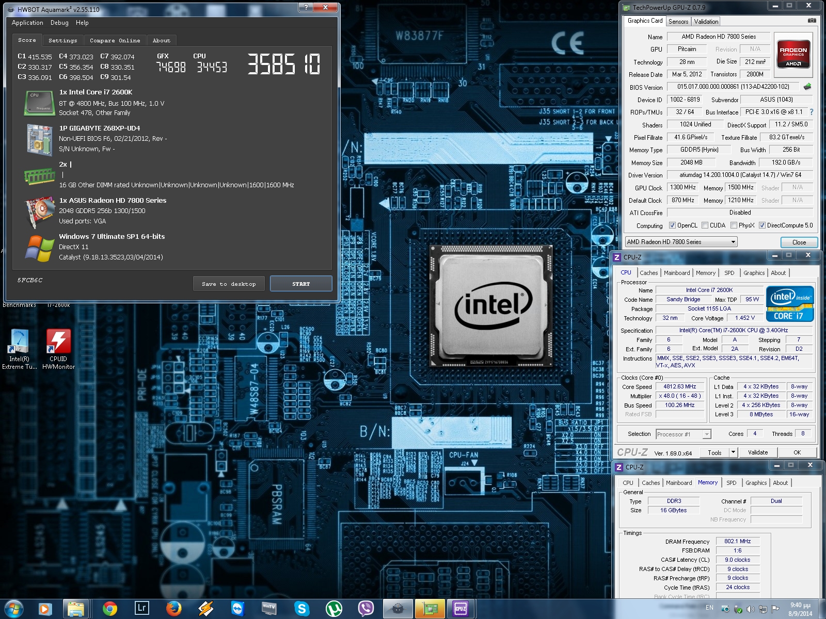Open Firefox from the taskbar
The height and width of the screenshot is (619, 826).
point(173,609)
